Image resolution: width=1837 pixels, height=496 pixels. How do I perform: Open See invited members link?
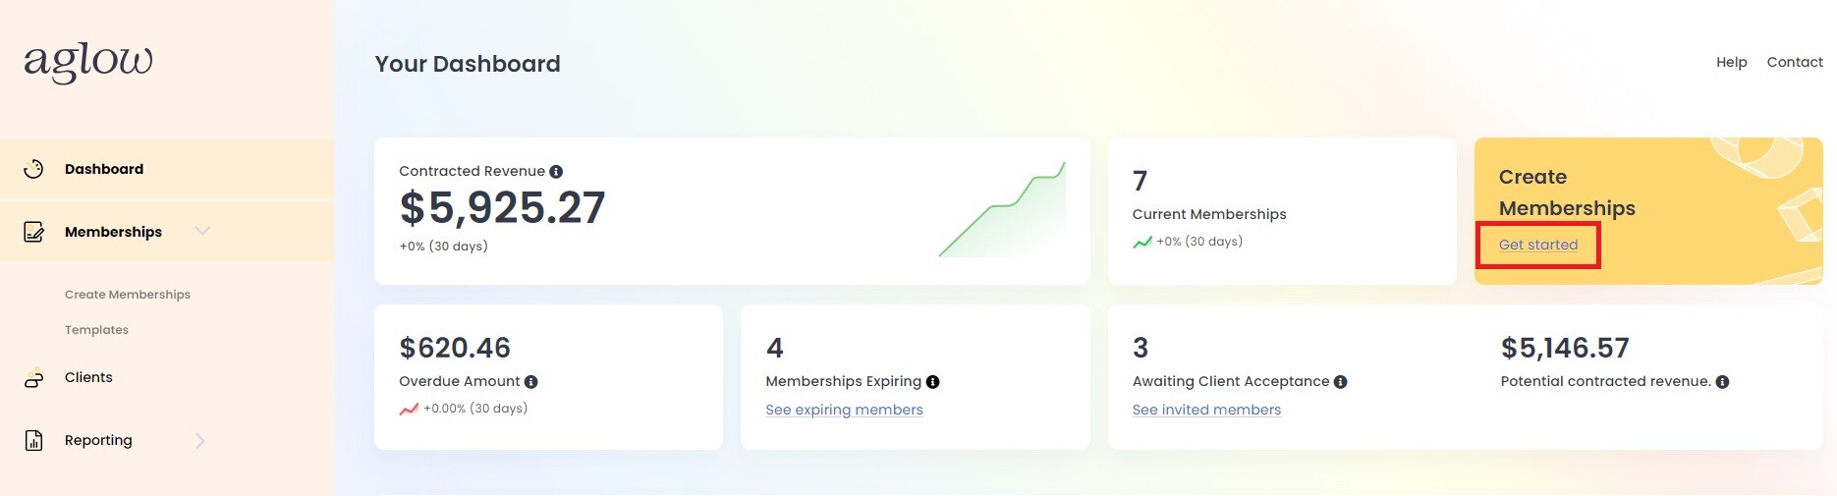pyautogui.click(x=1206, y=410)
